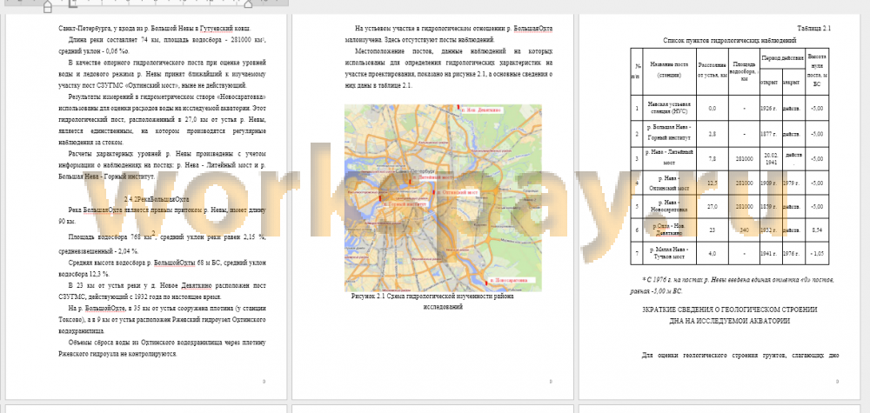Select the left indent marker on ruler
This screenshot has width=870, height=413.
[x=47, y=5]
